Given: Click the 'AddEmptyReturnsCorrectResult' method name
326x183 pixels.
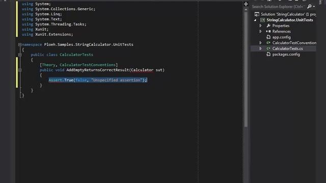Looking at the screenshot, I should (97, 70).
